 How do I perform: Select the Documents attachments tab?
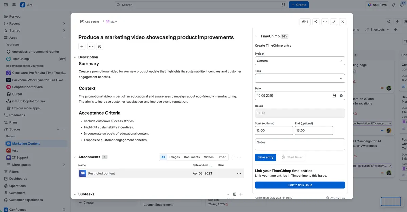[x=192, y=157]
